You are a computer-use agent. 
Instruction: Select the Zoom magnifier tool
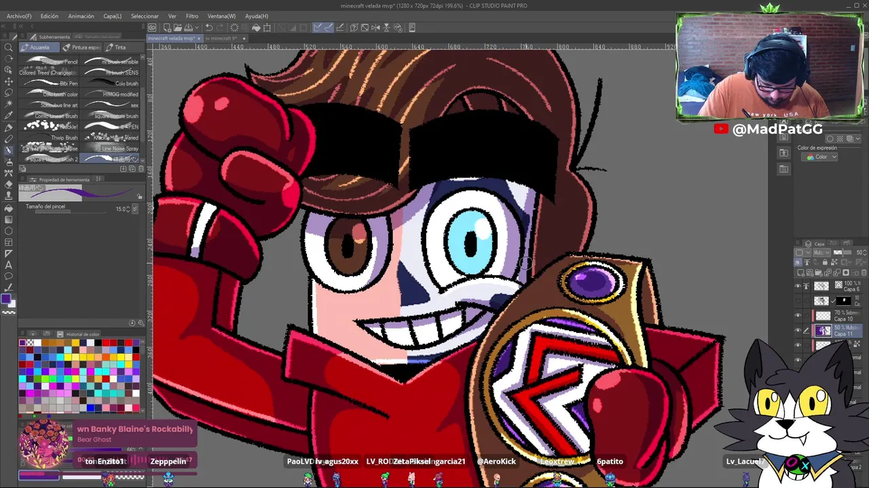[9, 48]
